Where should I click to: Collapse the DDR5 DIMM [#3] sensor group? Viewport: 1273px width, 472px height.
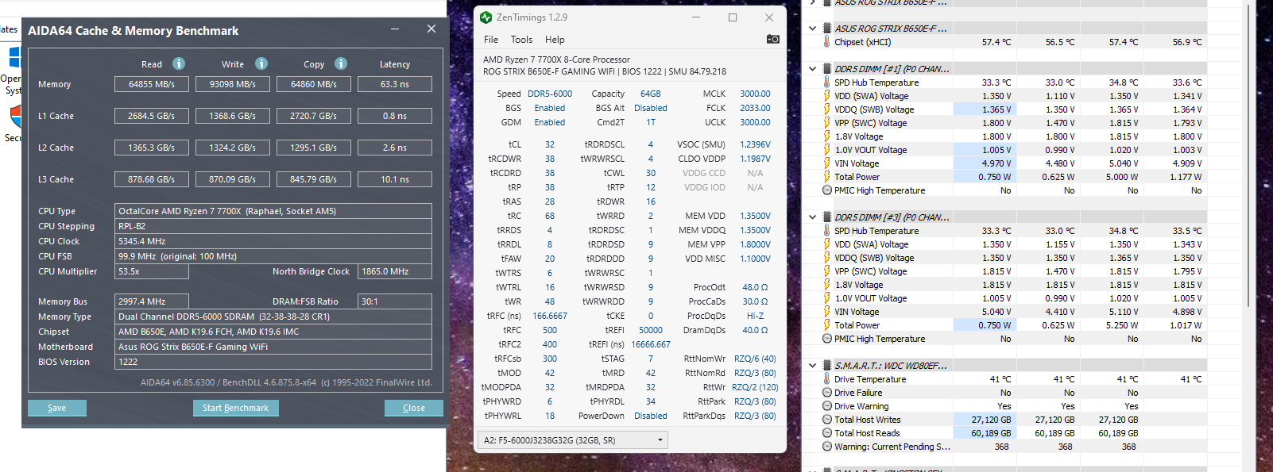(x=812, y=217)
